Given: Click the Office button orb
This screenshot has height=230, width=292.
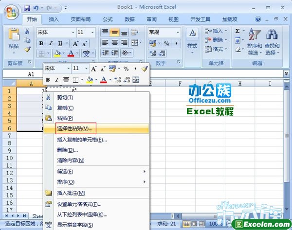Looking at the screenshot, I should point(11,12).
